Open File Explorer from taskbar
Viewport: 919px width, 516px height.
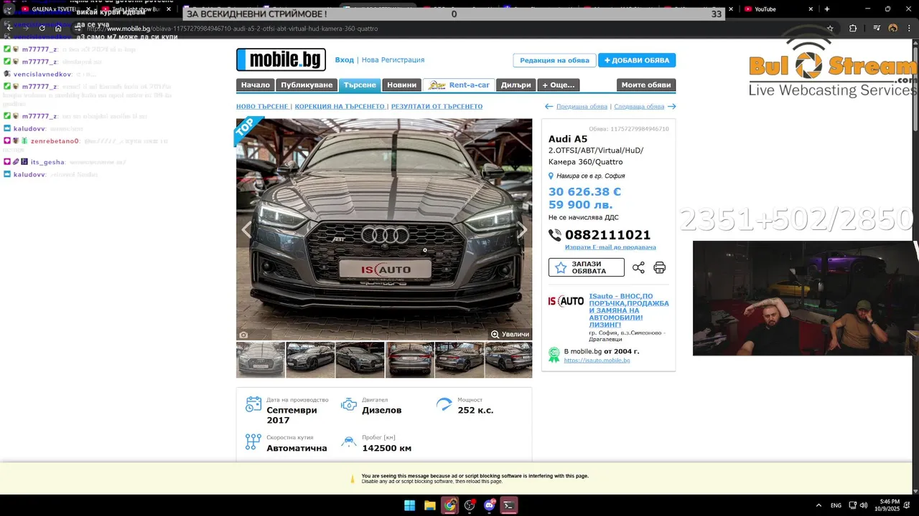coord(429,505)
